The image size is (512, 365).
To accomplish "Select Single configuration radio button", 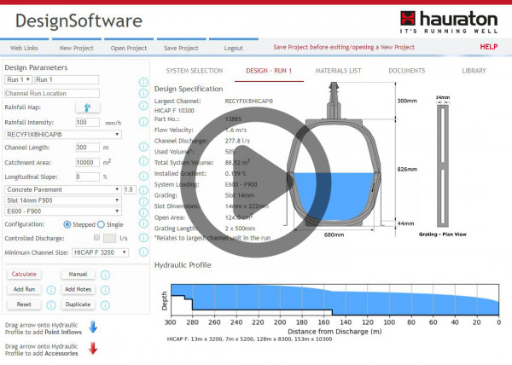I will (101, 224).
